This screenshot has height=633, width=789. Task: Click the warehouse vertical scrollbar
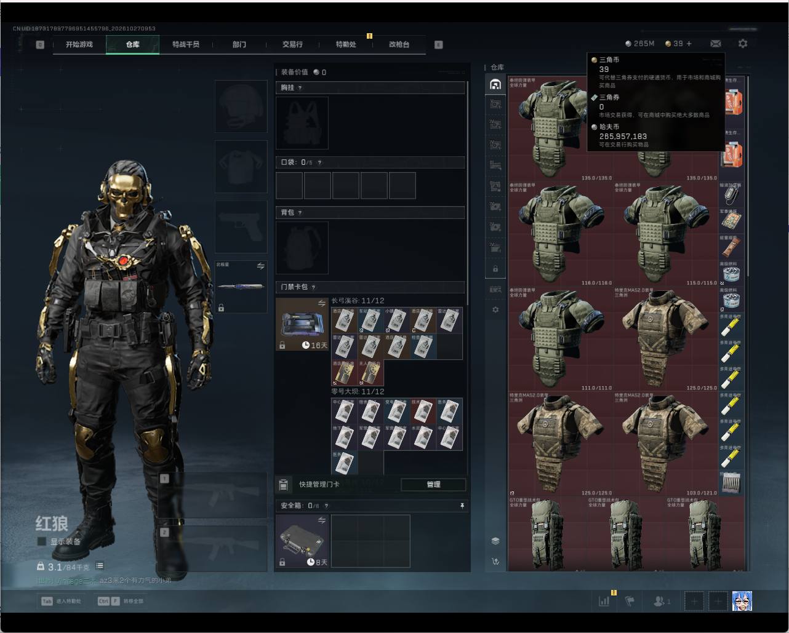(x=748, y=178)
